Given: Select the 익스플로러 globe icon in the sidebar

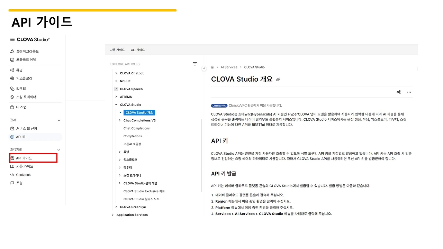Looking at the screenshot, I should (x=12, y=78).
